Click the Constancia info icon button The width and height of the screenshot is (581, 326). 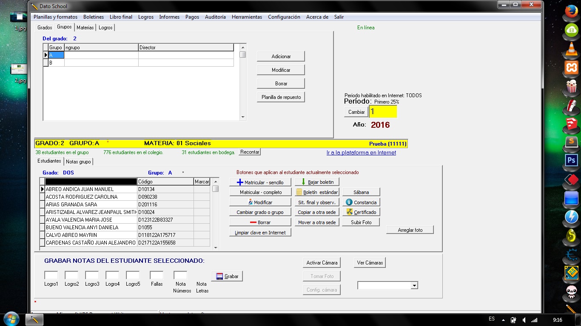coord(361,202)
